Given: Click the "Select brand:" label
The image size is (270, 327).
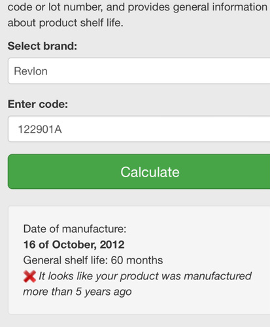Looking at the screenshot, I should pos(42,46).
